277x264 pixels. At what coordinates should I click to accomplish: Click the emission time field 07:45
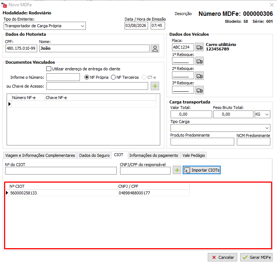[x=158, y=26]
